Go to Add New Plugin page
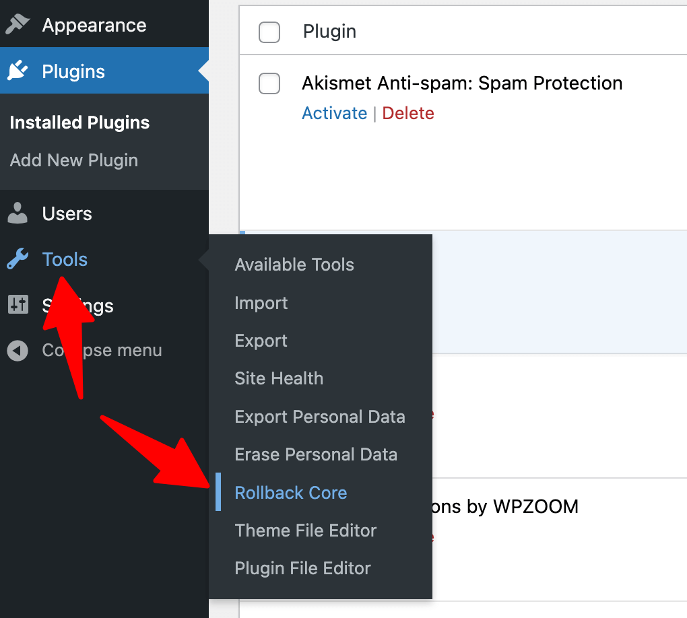 [x=74, y=160]
